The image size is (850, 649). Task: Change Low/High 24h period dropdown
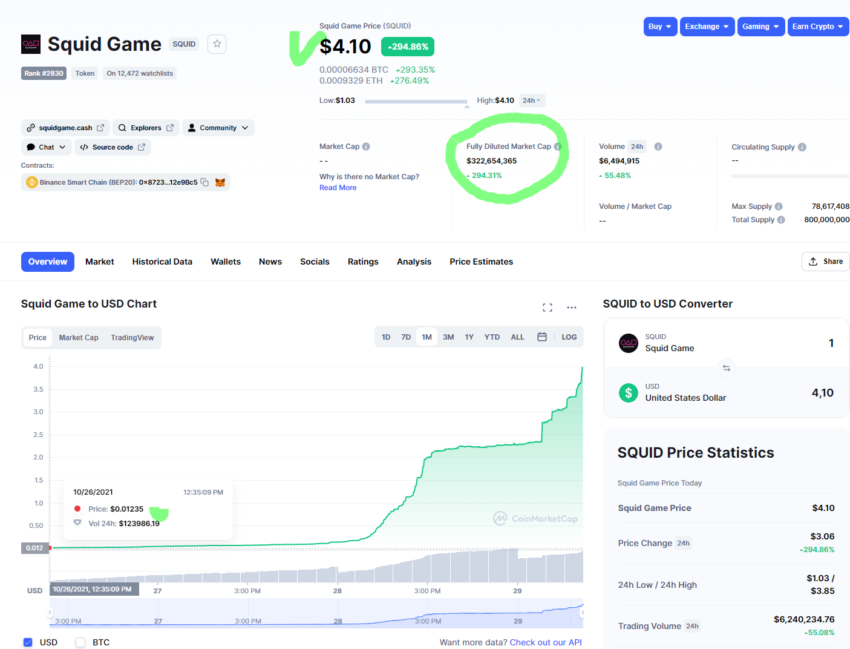coord(532,100)
